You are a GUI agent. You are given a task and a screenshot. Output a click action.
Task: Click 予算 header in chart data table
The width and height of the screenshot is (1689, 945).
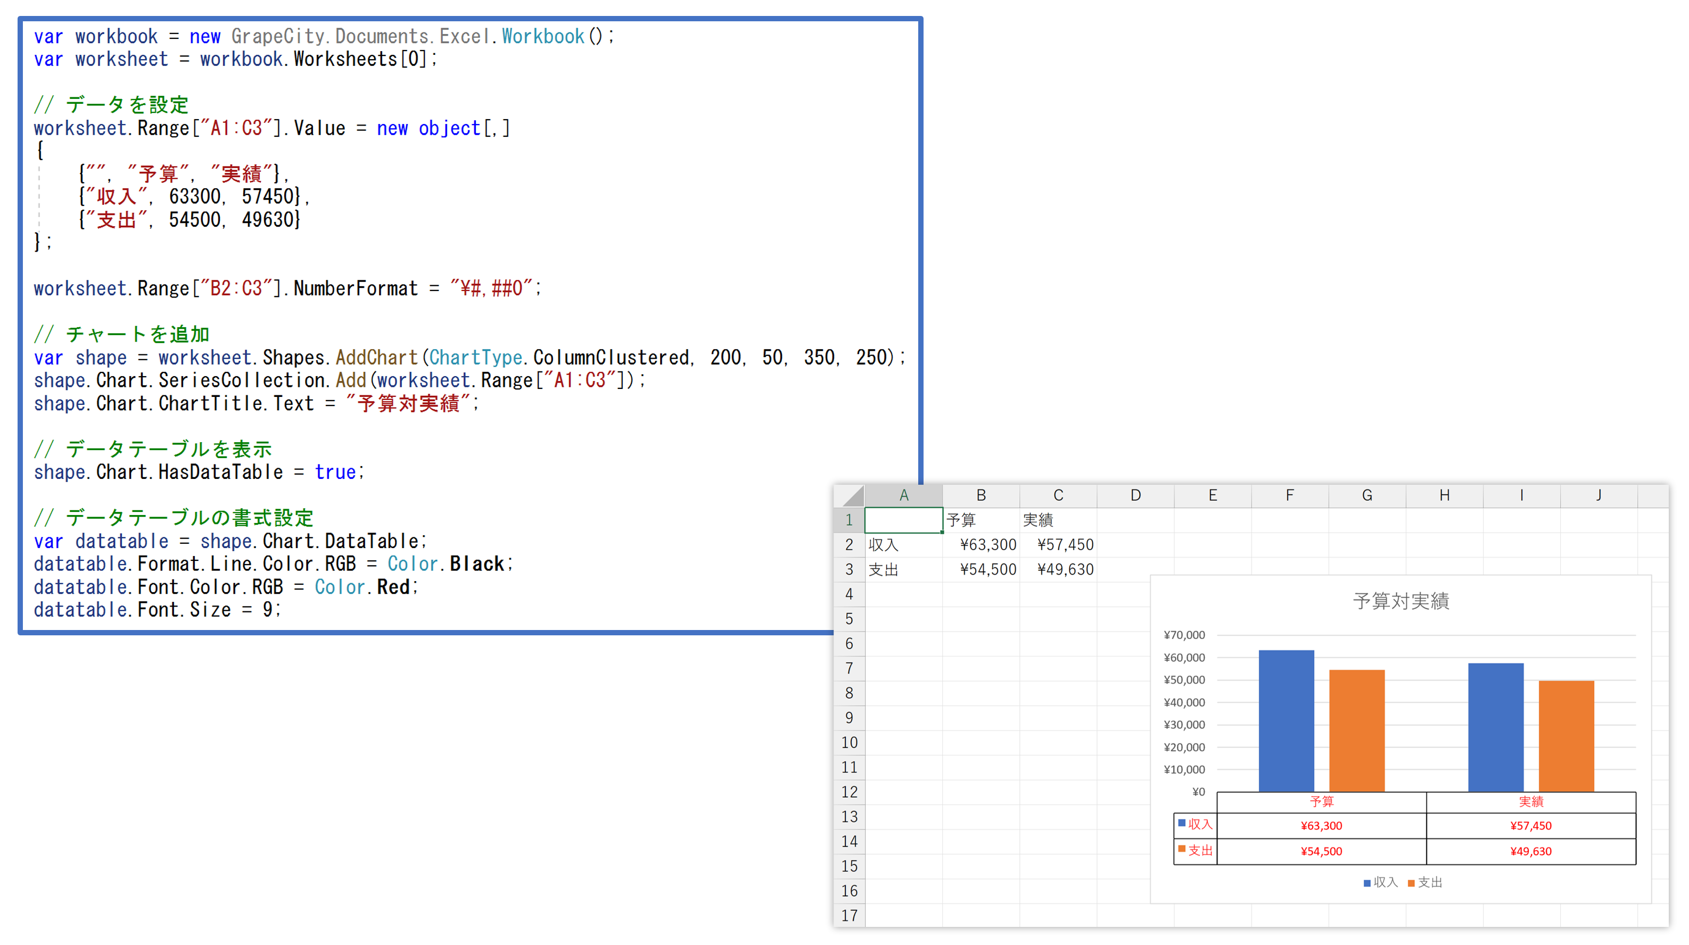[1321, 801]
